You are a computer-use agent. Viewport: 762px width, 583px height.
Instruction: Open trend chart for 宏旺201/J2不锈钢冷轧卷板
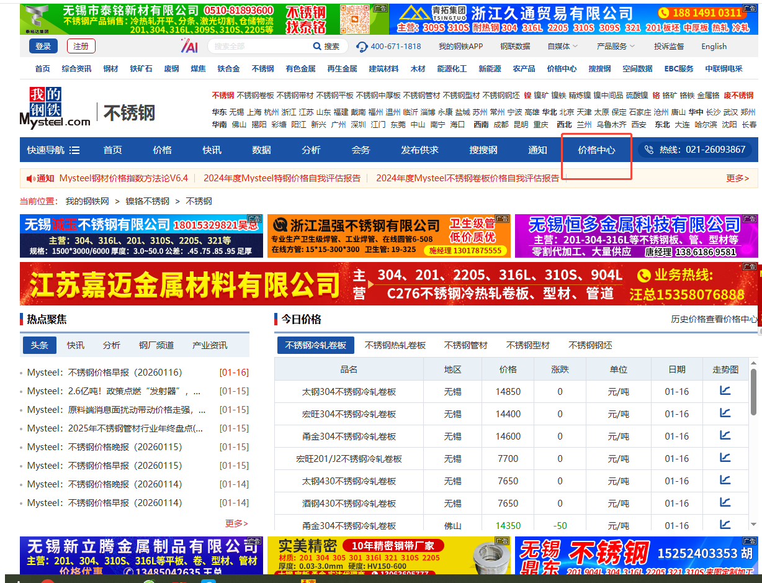click(x=725, y=458)
